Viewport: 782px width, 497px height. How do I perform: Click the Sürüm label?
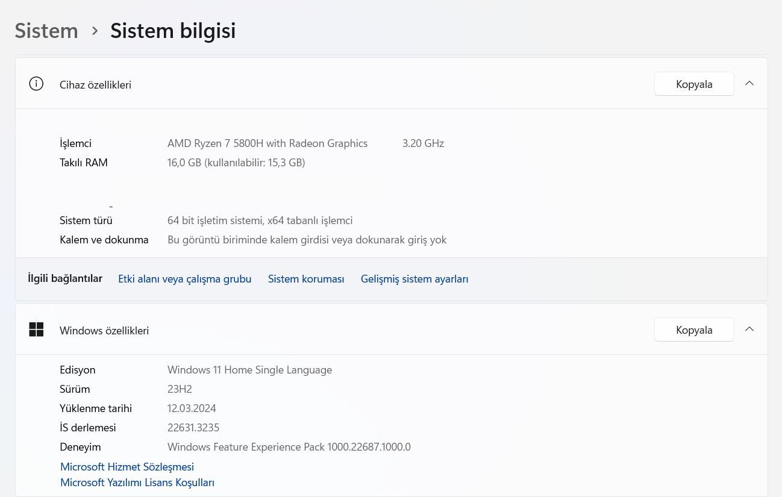(75, 389)
